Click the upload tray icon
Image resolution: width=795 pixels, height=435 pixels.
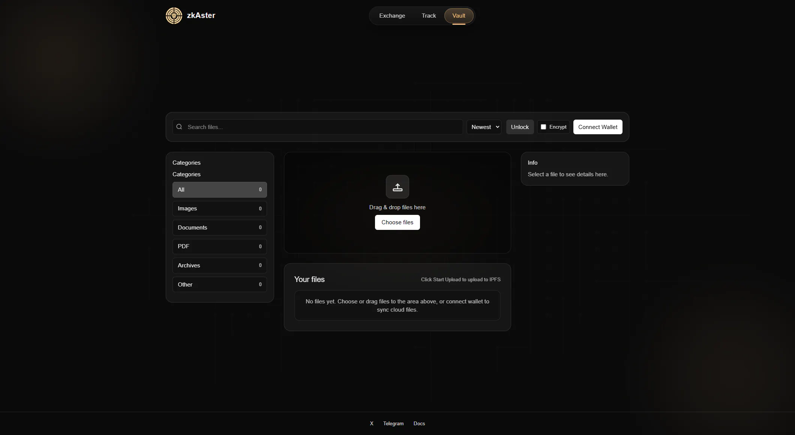coord(397,187)
